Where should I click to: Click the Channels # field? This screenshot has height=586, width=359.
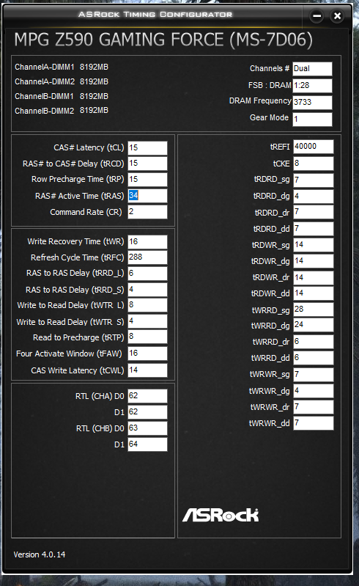[312, 69]
